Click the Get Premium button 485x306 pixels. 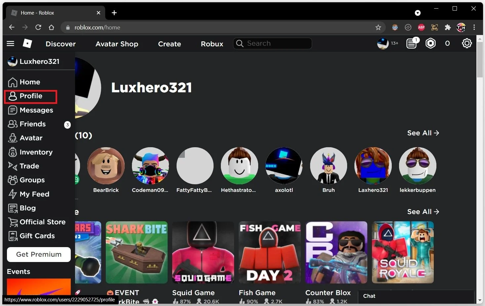tap(39, 254)
